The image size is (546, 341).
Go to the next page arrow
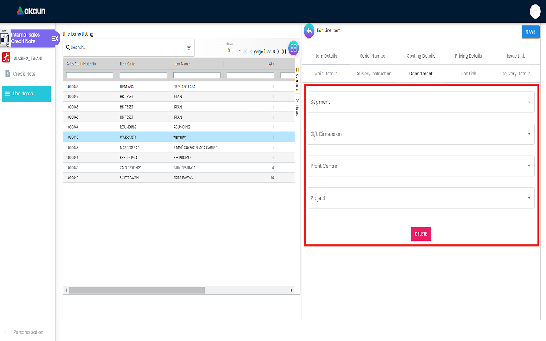pyautogui.click(x=278, y=52)
